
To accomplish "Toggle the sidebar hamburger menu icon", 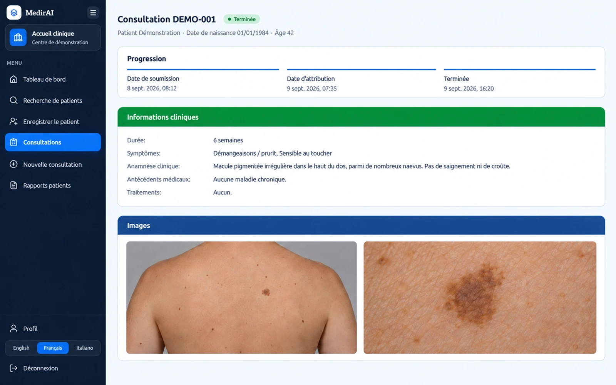I will (93, 13).
